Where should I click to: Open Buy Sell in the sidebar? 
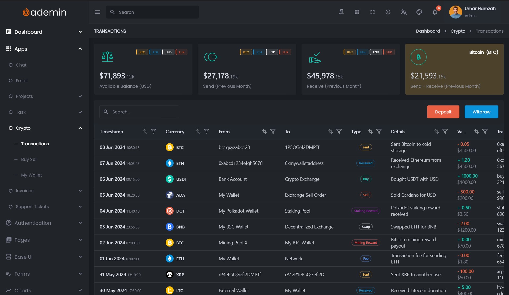pyautogui.click(x=29, y=159)
